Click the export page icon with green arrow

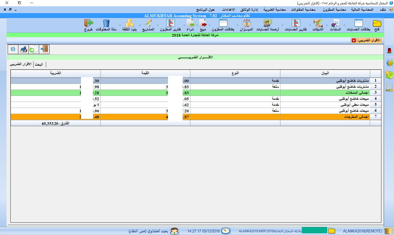pyautogui.click(x=34, y=49)
